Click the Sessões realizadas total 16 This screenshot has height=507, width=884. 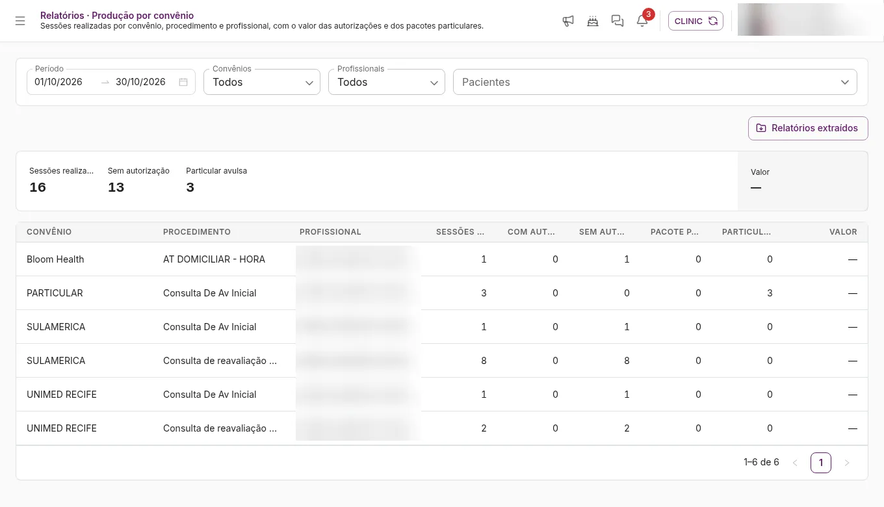(x=38, y=187)
